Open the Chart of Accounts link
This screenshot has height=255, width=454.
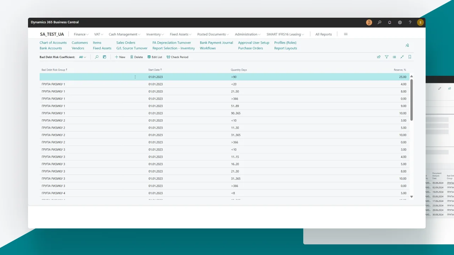53,42
